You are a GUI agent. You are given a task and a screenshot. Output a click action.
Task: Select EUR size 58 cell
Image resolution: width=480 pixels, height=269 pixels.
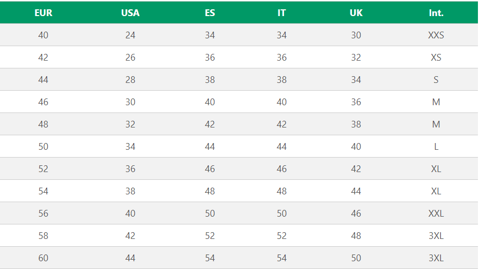[x=43, y=236]
